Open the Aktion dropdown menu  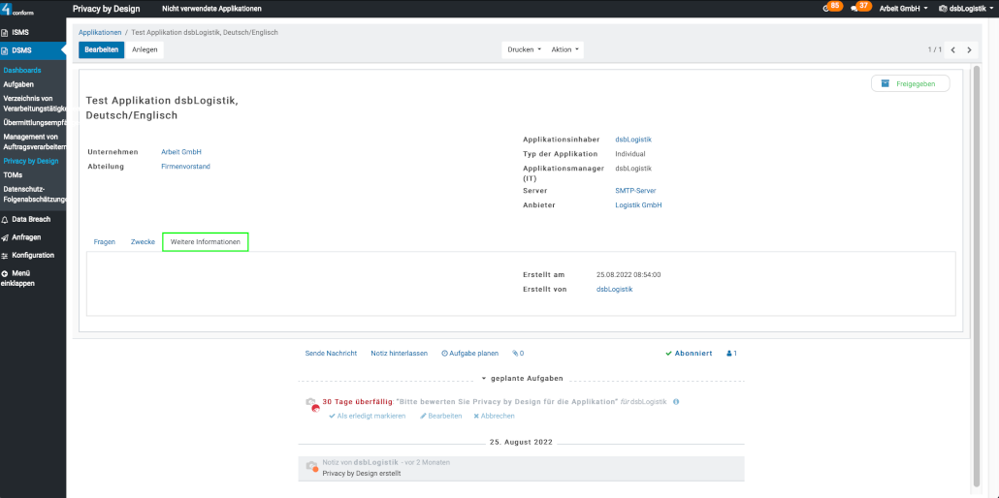[x=564, y=49]
